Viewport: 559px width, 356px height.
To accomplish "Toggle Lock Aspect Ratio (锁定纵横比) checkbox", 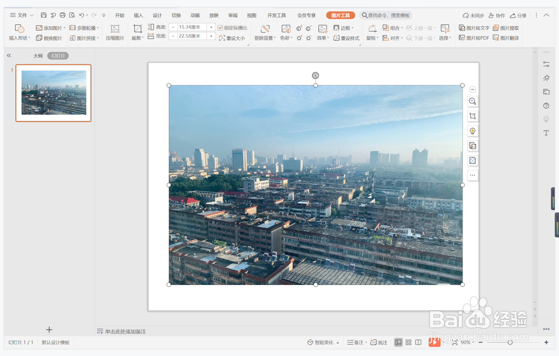I will [x=221, y=27].
